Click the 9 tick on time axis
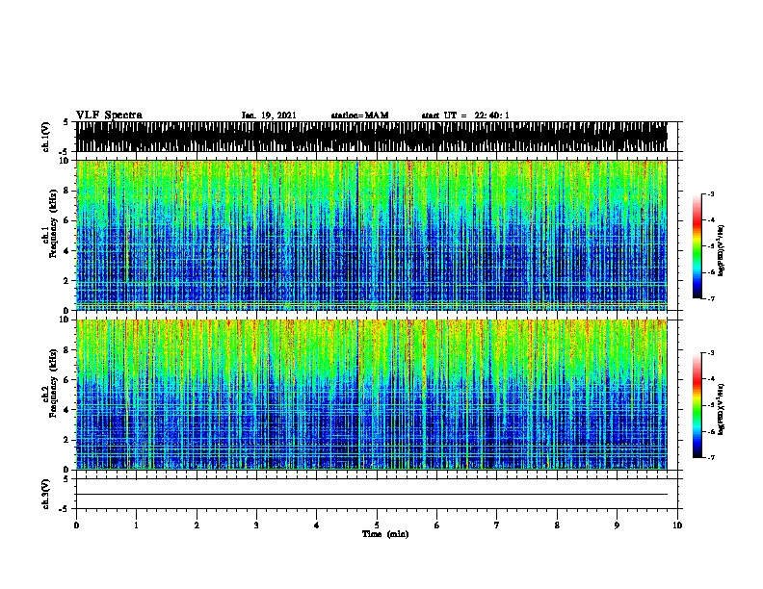This screenshot has width=763, height=589. 617,525
